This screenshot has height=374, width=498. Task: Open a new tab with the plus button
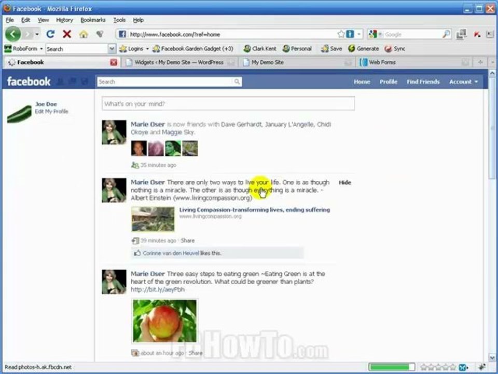pos(480,62)
